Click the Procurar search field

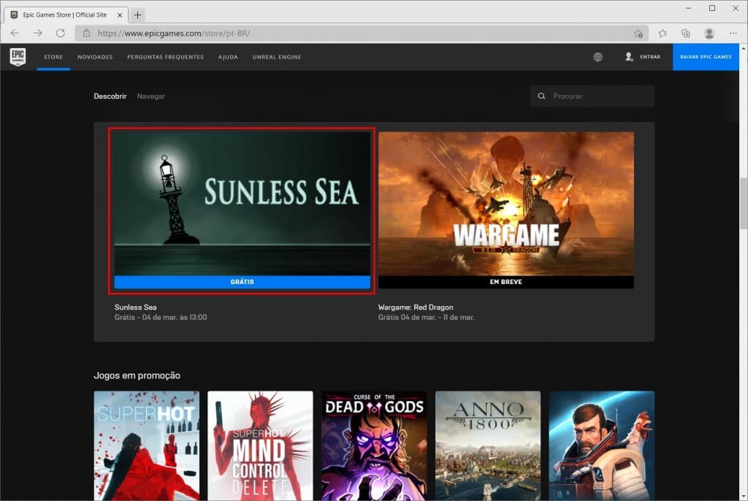pos(592,96)
